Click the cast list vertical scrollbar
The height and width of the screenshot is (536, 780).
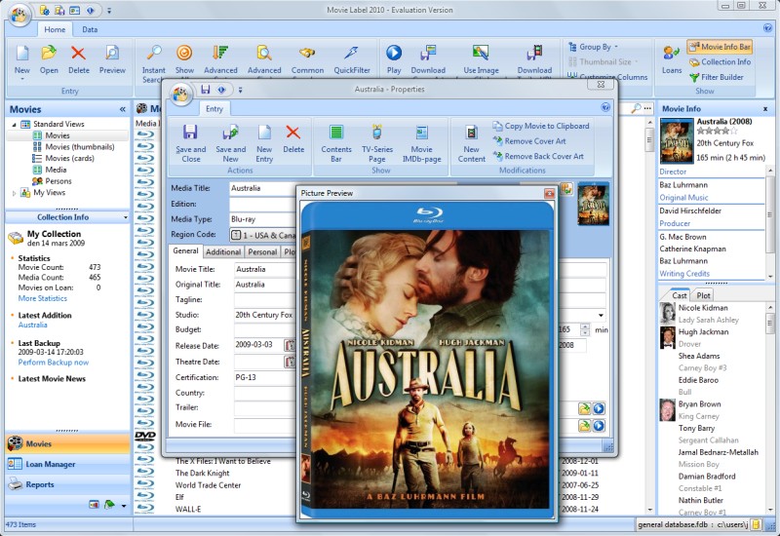point(770,409)
